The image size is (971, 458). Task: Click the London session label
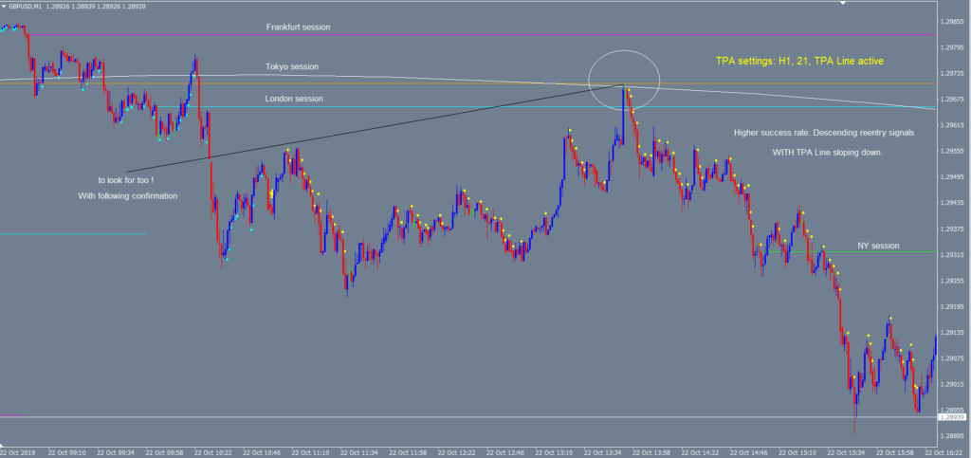coord(293,99)
